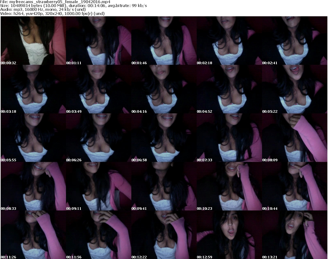Click the Size and duration info line
Image resolution: width=328 pixels, height=259 pixels.
pos(73,6)
